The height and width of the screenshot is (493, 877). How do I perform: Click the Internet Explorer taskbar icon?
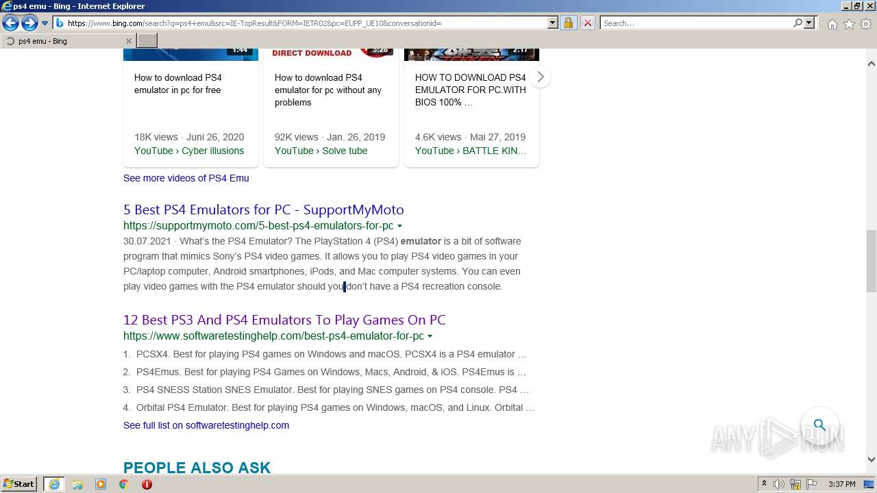pyautogui.click(x=54, y=484)
